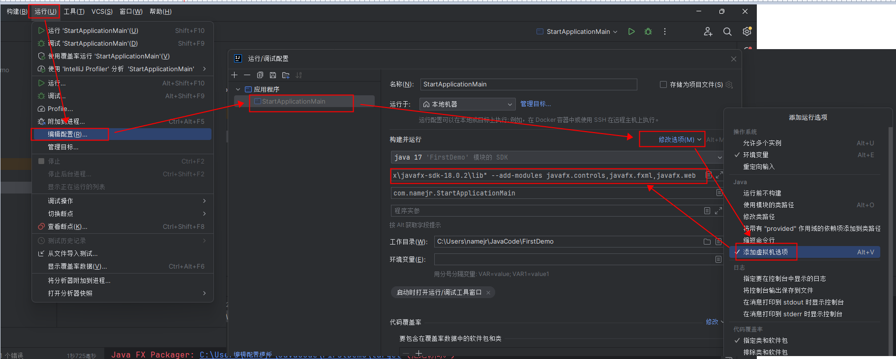The height and width of the screenshot is (359, 896).
Task: Click the IntelliJ logo in the 运行/调试配置 title bar
Action: (x=238, y=58)
